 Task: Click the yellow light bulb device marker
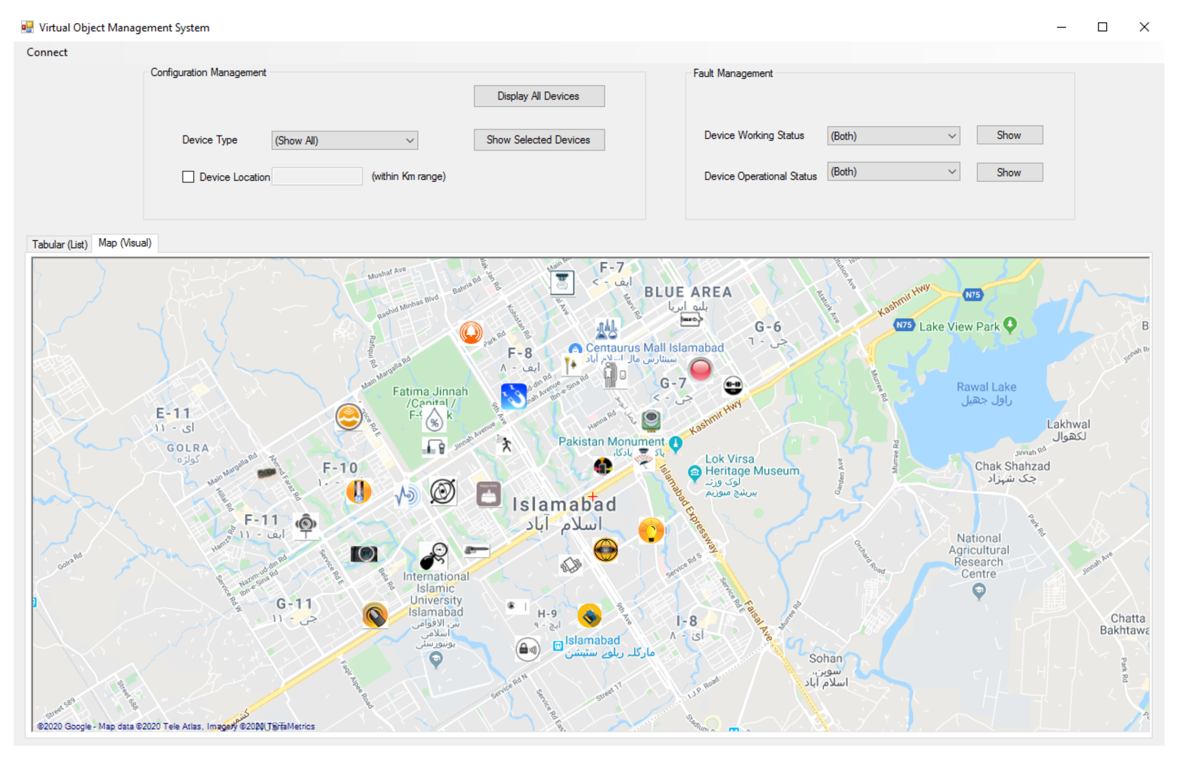651,531
